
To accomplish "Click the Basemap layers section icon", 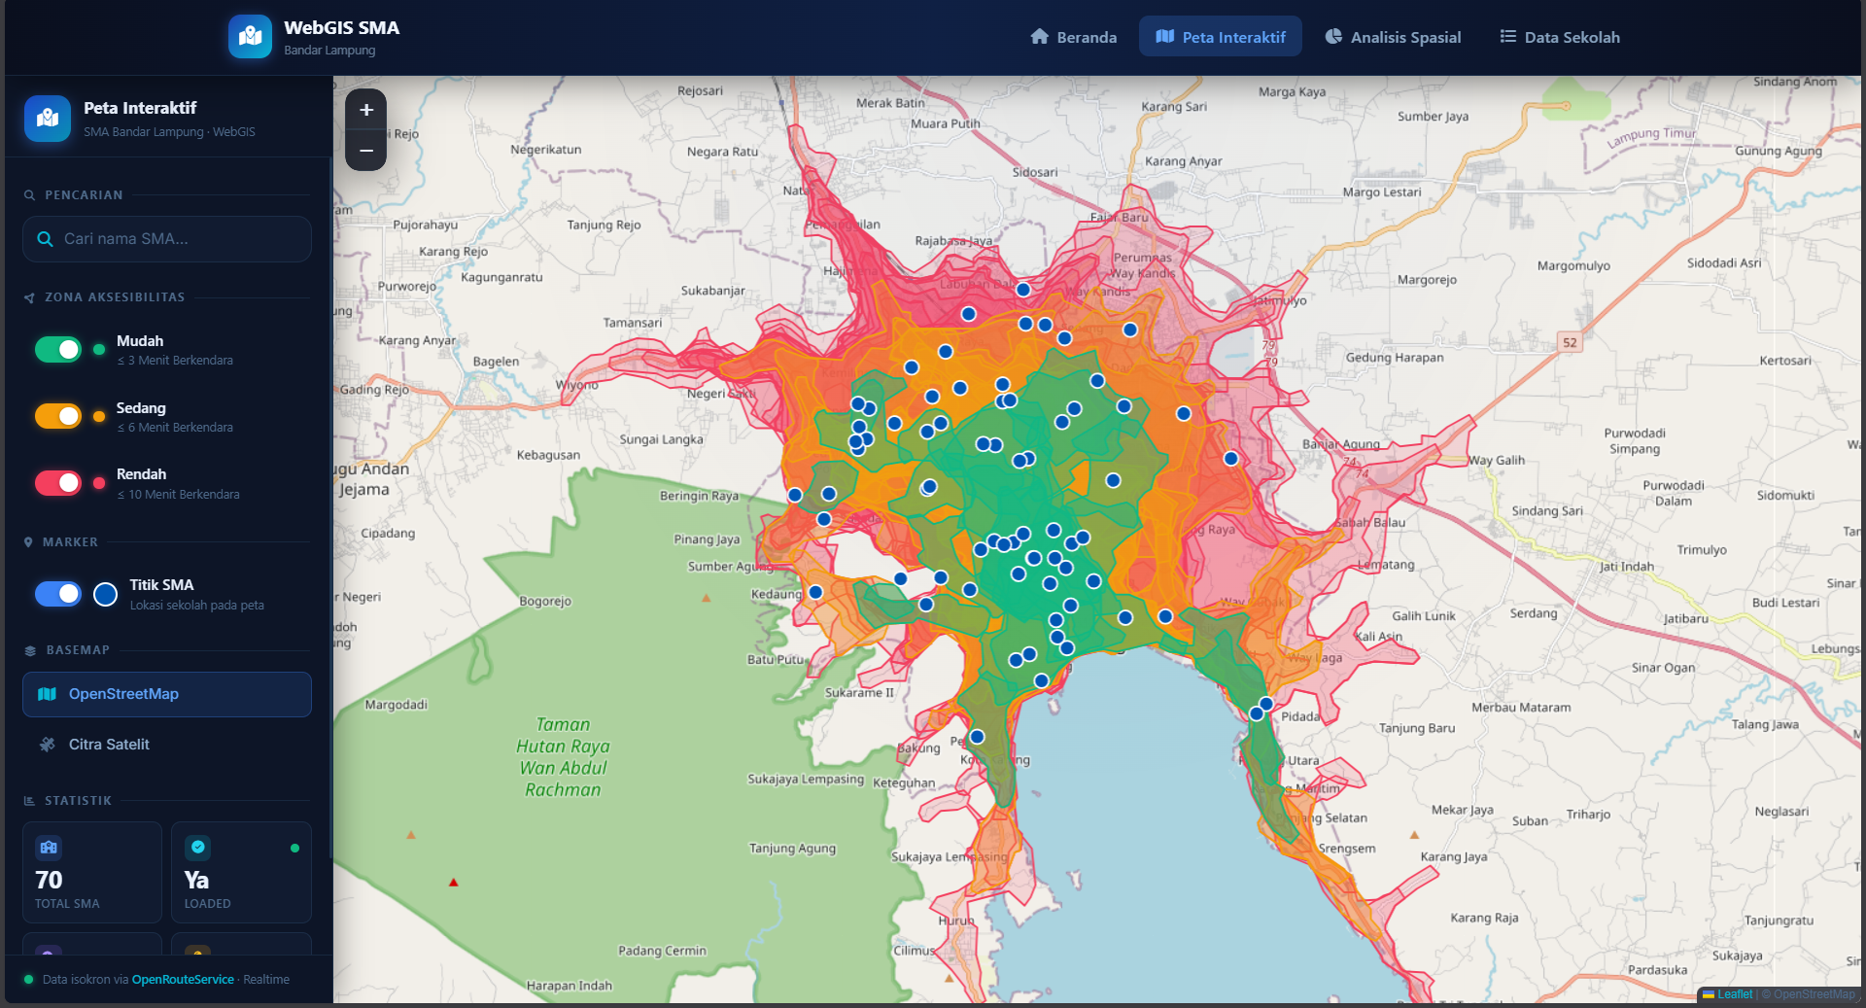I will click(30, 650).
